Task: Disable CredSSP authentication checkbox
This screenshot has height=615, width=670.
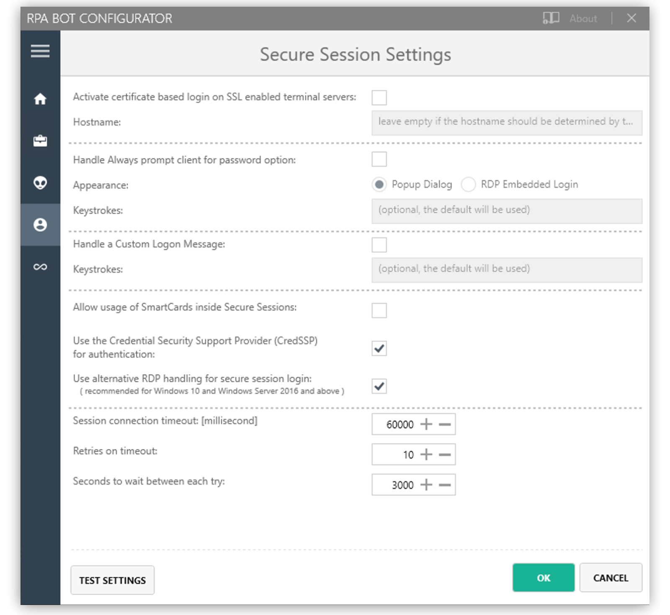Action: [x=379, y=348]
